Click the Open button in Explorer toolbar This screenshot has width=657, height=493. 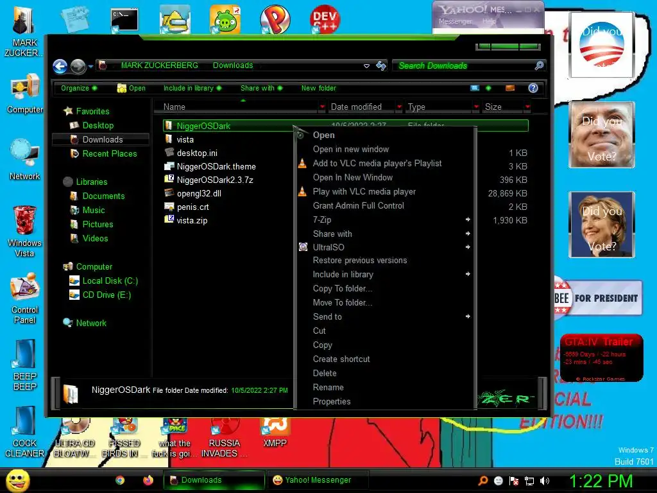[131, 88]
